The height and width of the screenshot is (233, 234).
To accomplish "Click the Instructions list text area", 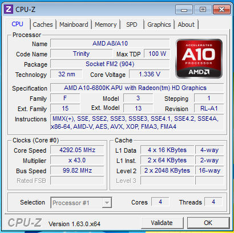I will (137, 122).
